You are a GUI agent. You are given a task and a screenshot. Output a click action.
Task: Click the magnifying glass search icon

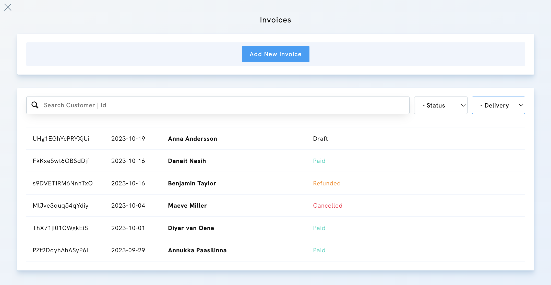pyautogui.click(x=35, y=105)
